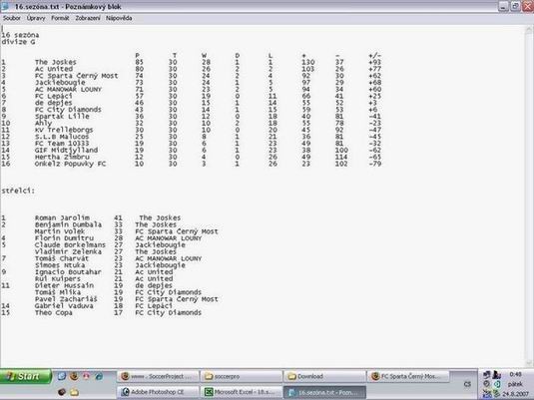534x400 pixels.
Task: Click the folder icon in quick launch
Action: tap(74, 392)
